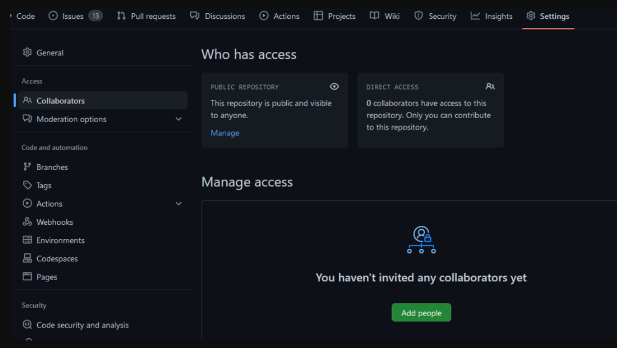
Task: Click the Actions play icon in top navigation
Action: pyautogui.click(x=263, y=16)
